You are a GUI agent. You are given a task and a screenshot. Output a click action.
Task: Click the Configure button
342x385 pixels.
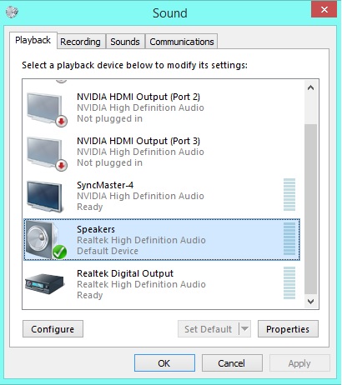53,329
